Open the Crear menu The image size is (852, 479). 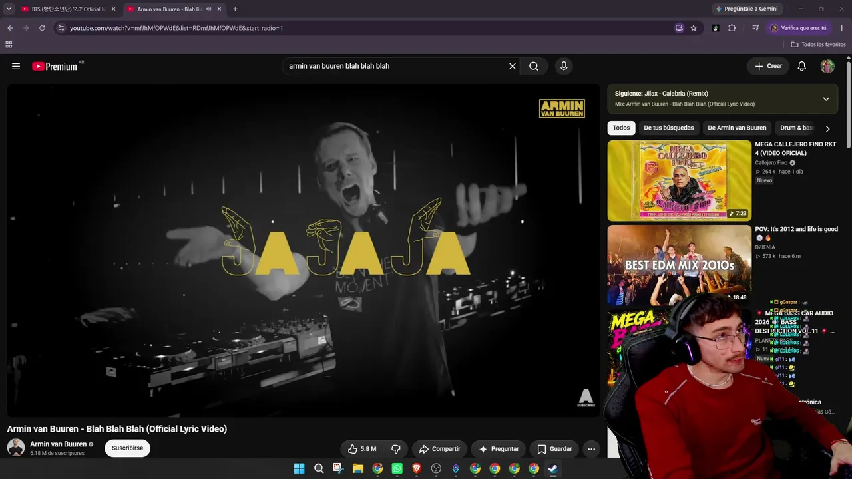[x=768, y=66]
